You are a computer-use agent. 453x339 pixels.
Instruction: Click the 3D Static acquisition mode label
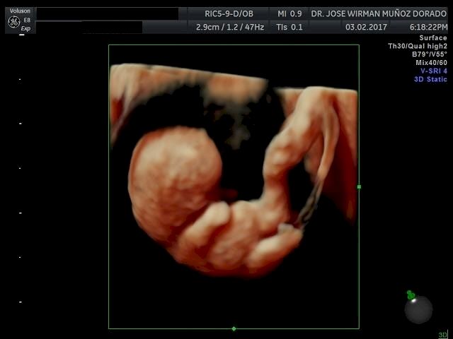pyautogui.click(x=430, y=79)
